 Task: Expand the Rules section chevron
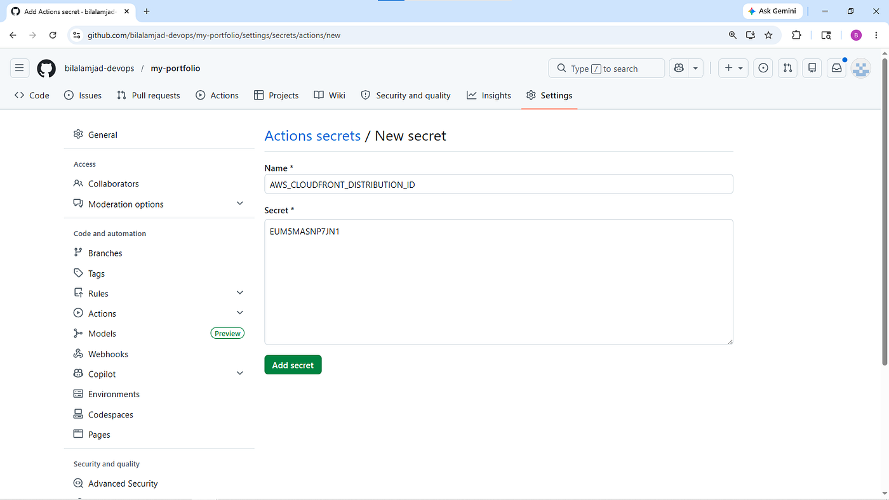[240, 293]
